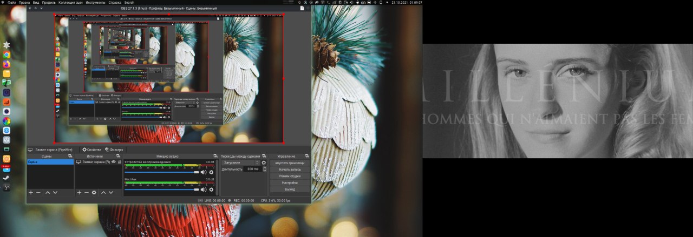The image size is (693, 237).
Task: Open transition properties gear icon
Action: (x=264, y=162)
